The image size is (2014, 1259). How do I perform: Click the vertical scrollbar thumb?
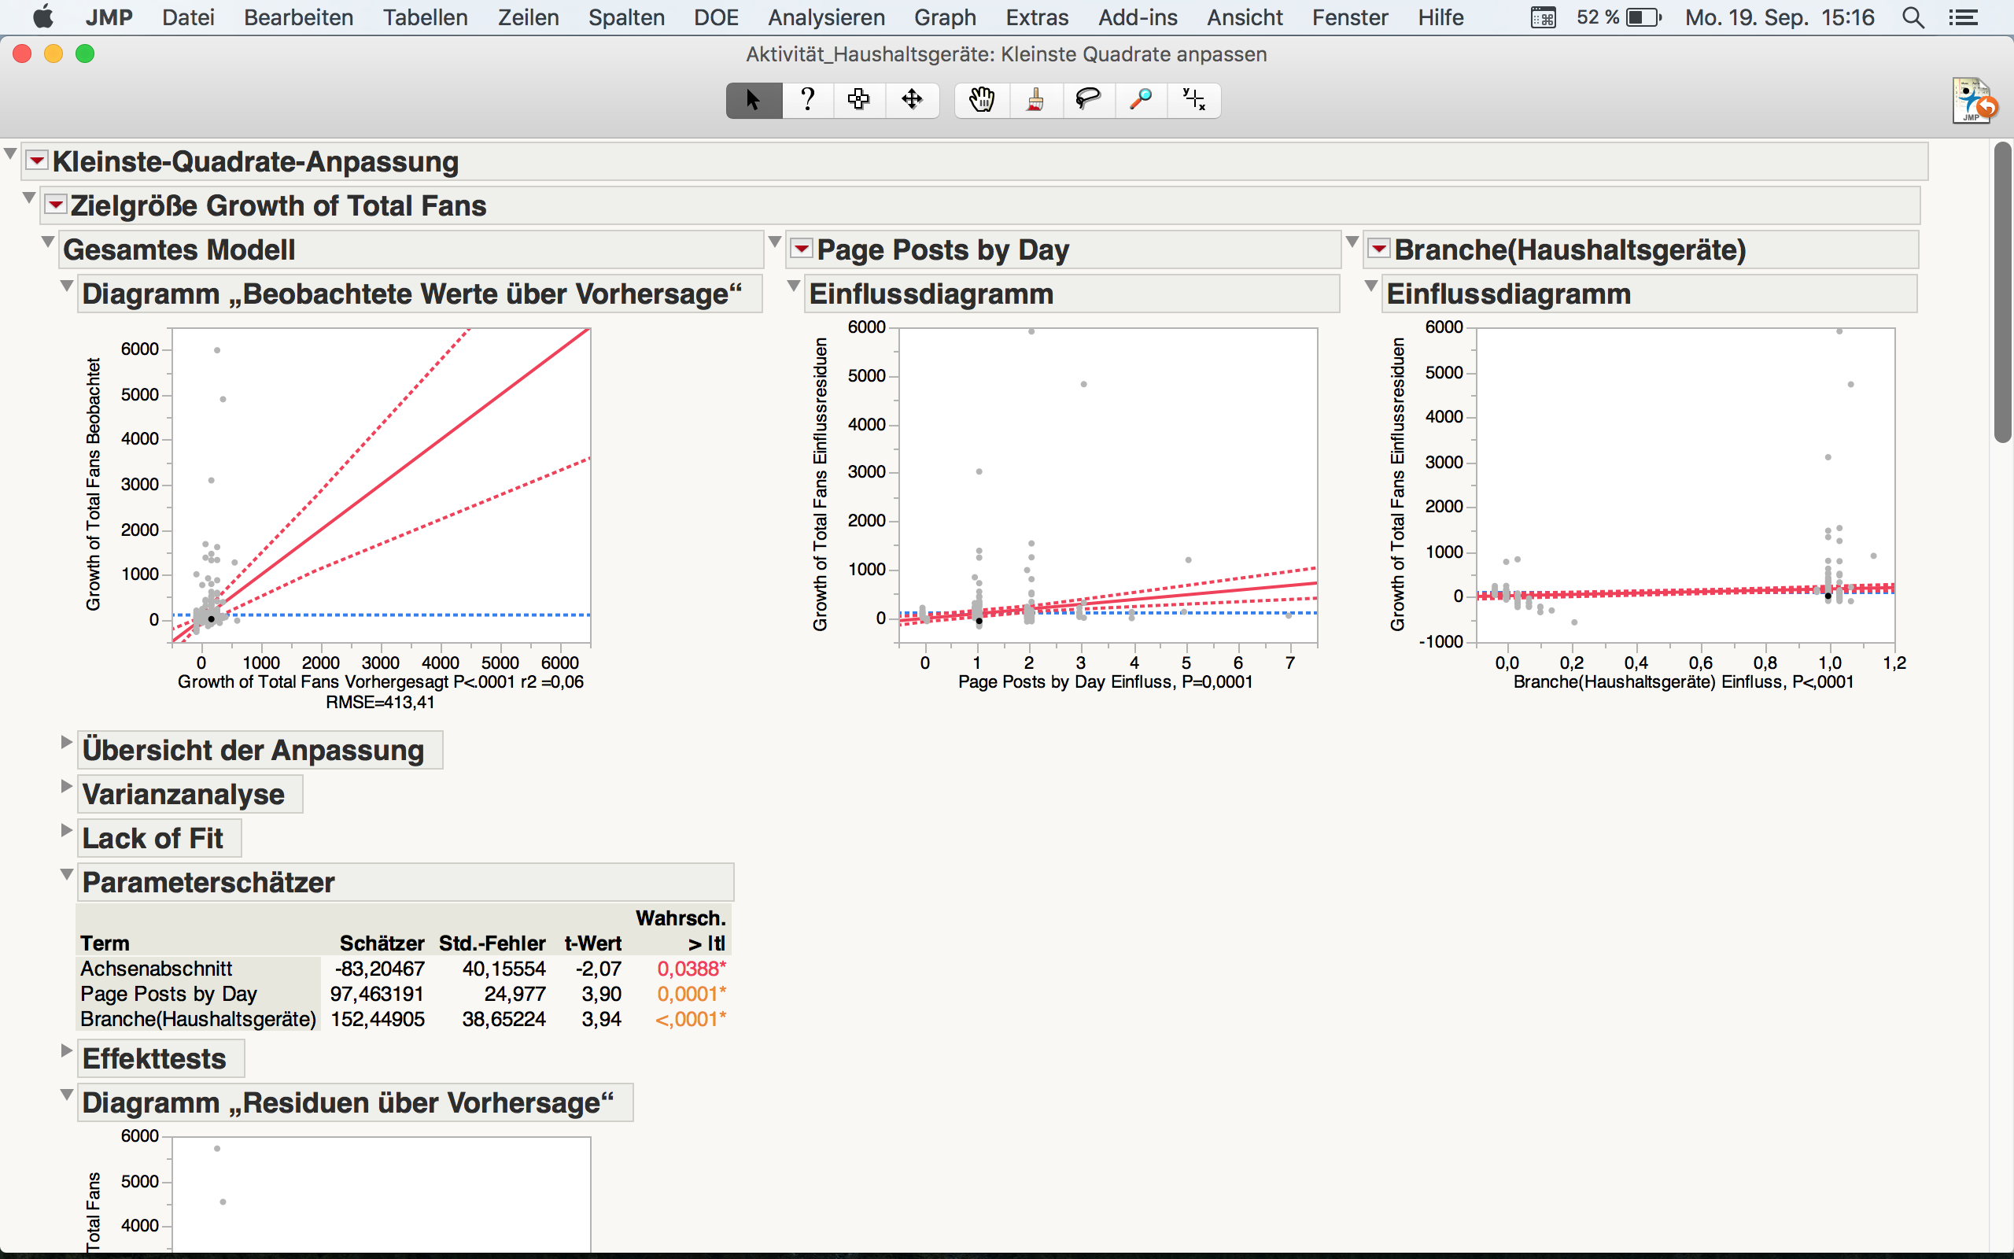pos(2001,291)
